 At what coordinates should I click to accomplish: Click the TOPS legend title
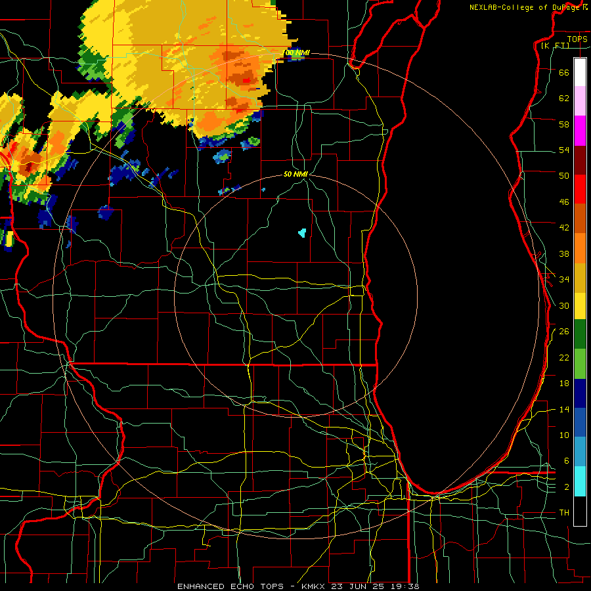[577, 39]
